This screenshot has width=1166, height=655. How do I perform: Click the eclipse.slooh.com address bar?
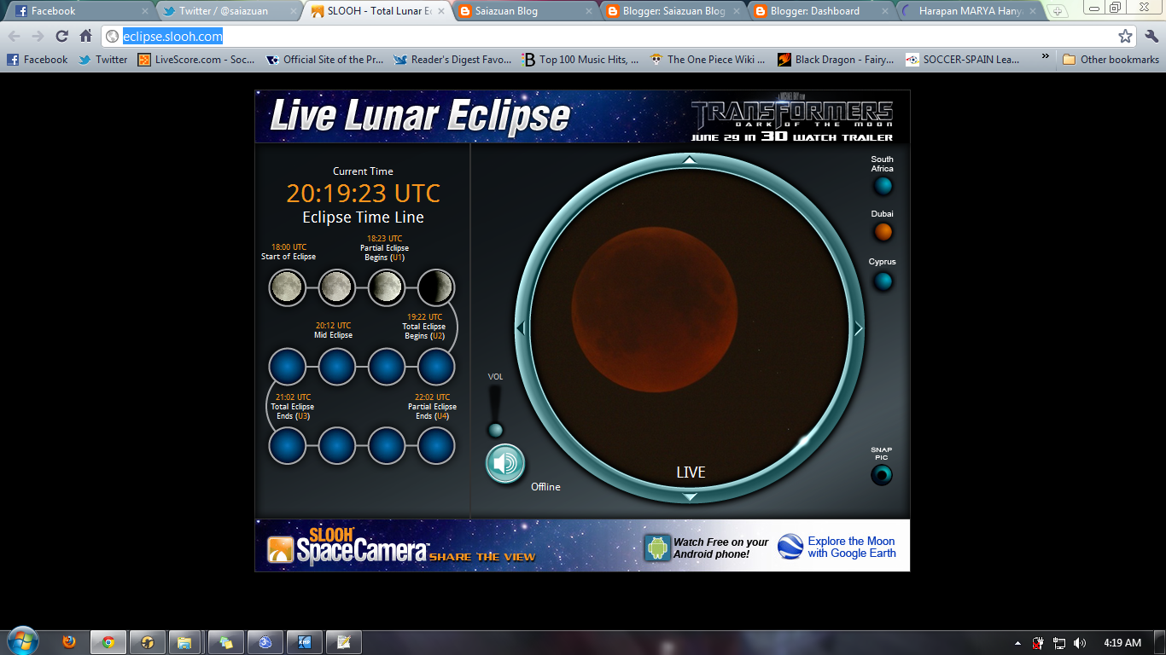(x=619, y=36)
